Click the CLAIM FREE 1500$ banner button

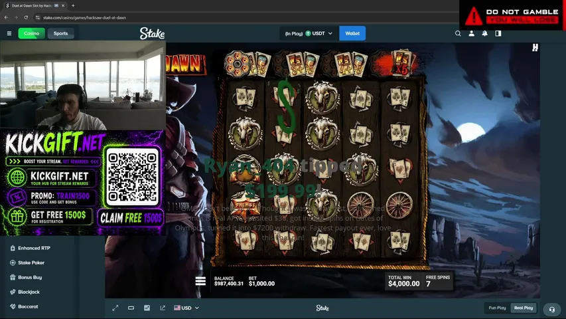point(131,218)
